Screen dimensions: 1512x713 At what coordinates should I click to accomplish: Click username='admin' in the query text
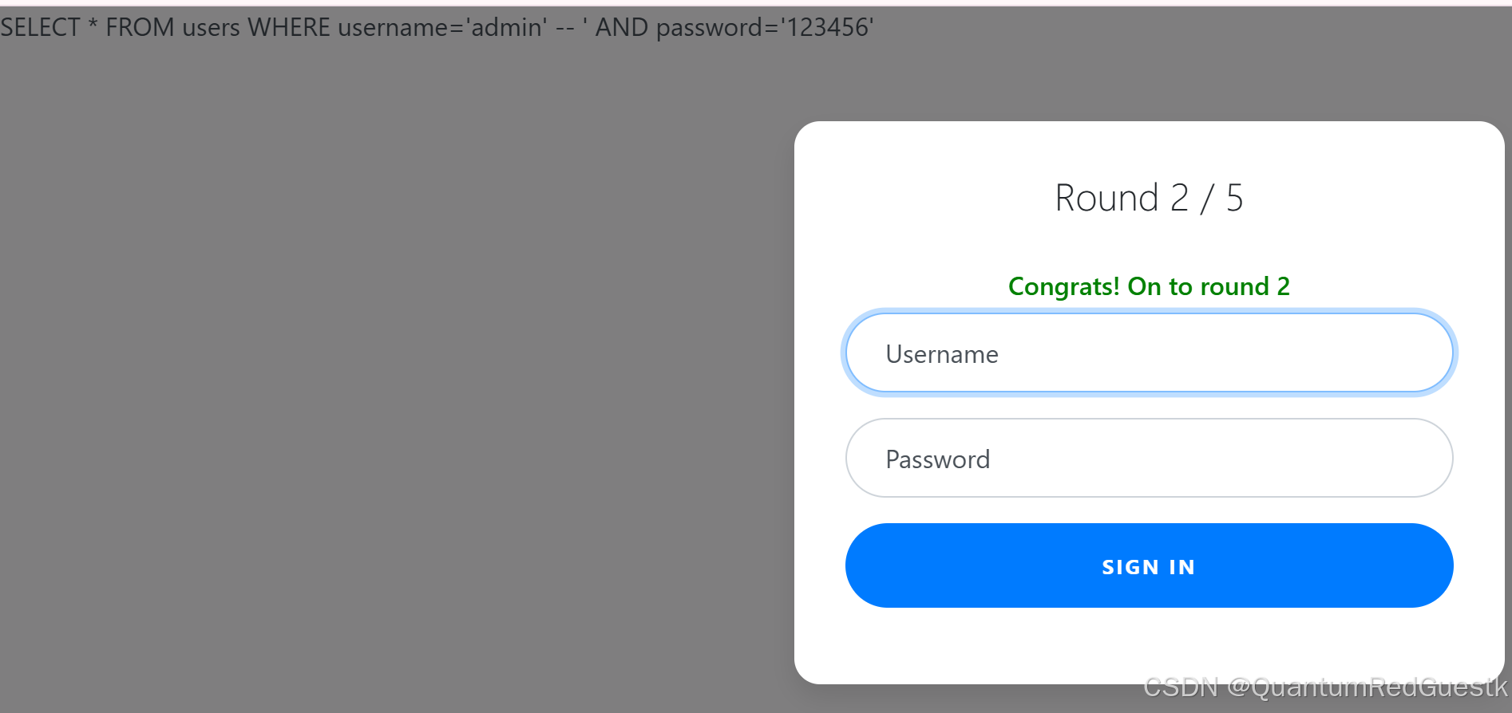click(x=442, y=27)
